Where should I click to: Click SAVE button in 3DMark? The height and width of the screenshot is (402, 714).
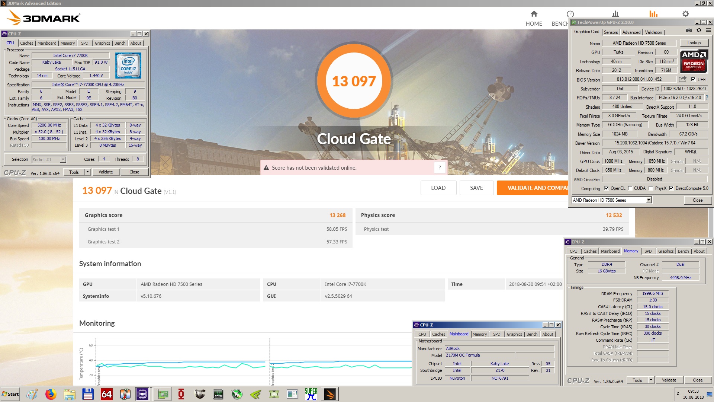tap(476, 188)
